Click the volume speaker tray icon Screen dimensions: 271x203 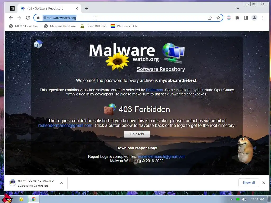244,199
